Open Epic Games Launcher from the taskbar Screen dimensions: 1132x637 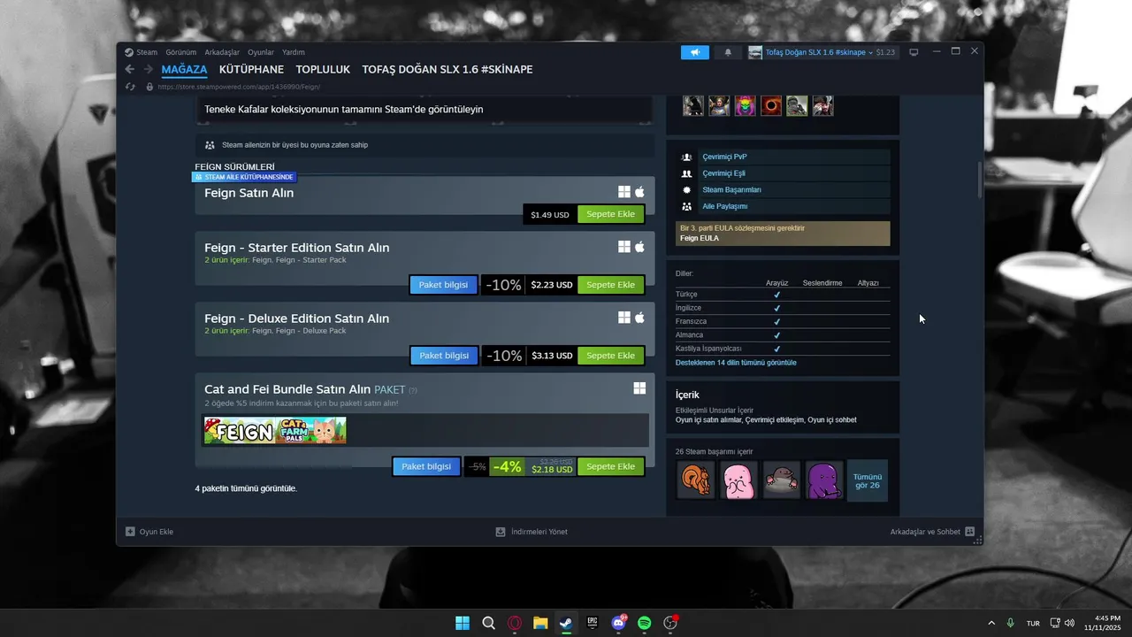593,623
